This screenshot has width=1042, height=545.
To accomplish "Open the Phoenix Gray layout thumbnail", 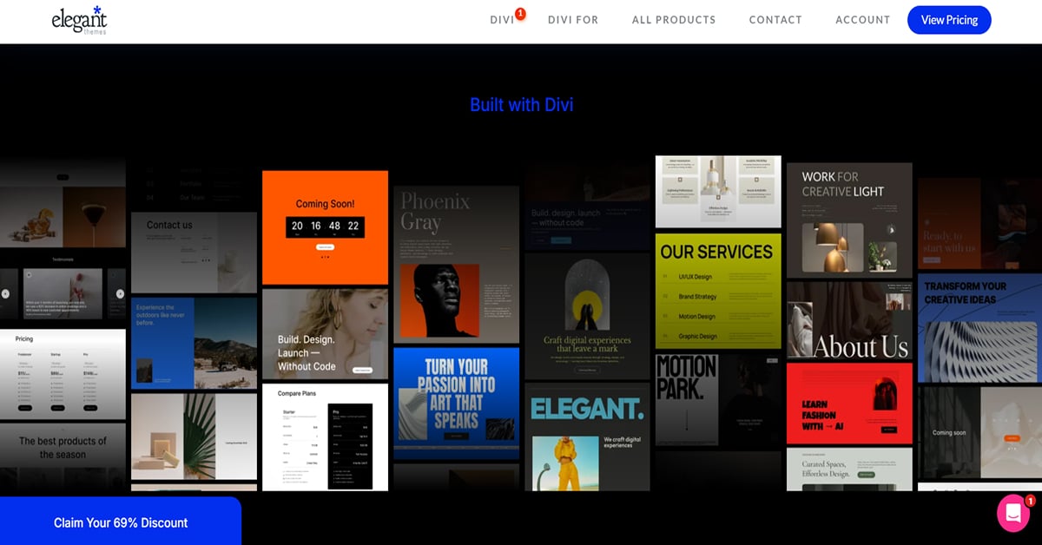I will click(456, 264).
